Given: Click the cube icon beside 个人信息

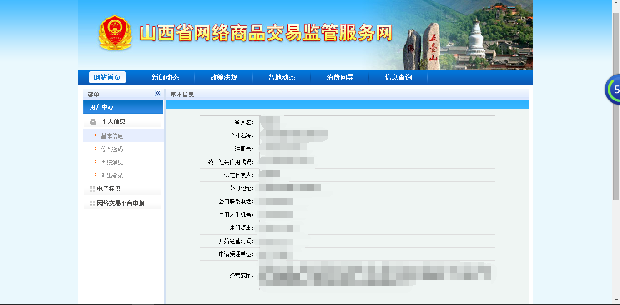Looking at the screenshot, I should [93, 122].
